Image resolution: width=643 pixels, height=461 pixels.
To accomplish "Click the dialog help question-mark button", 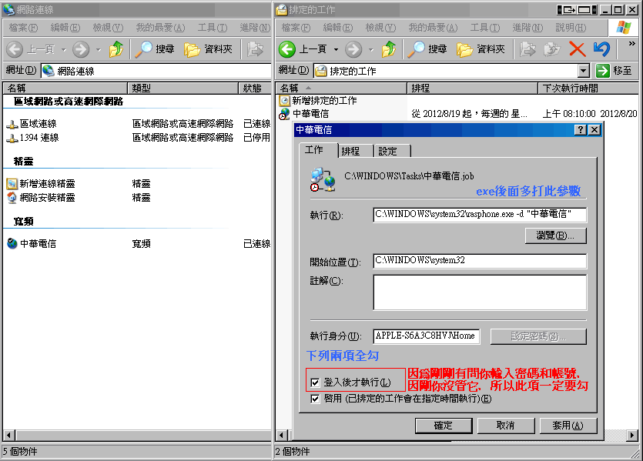I will (x=581, y=130).
